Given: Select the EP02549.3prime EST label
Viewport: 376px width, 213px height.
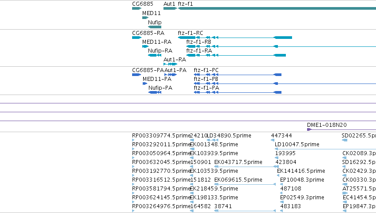Looking at the screenshot, I should click(x=302, y=198).
